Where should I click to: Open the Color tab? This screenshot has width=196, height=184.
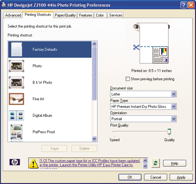[x=100, y=15]
